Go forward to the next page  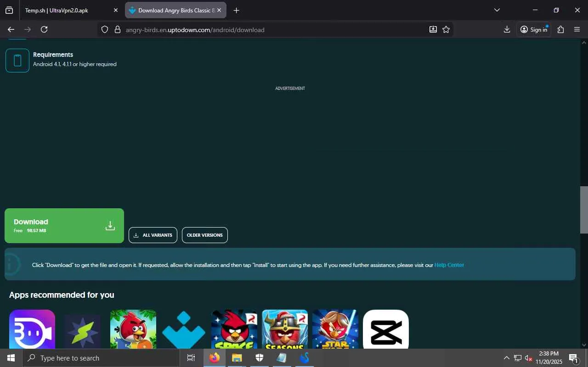click(28, 29)
